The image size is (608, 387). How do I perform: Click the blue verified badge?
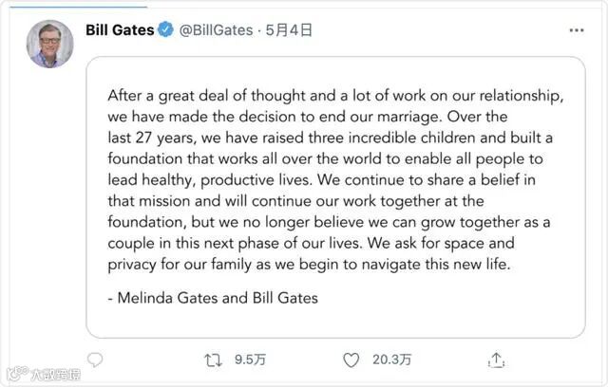pos(165,30)
